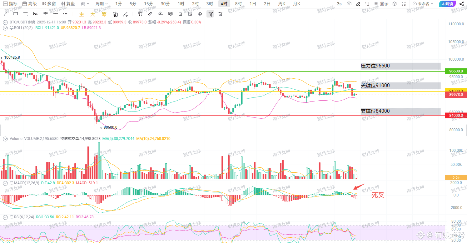The height and width of the screenshot is (243, 467).
Task: Open the 未命名 cloud layout dropdown
Action: coord(423,4)
